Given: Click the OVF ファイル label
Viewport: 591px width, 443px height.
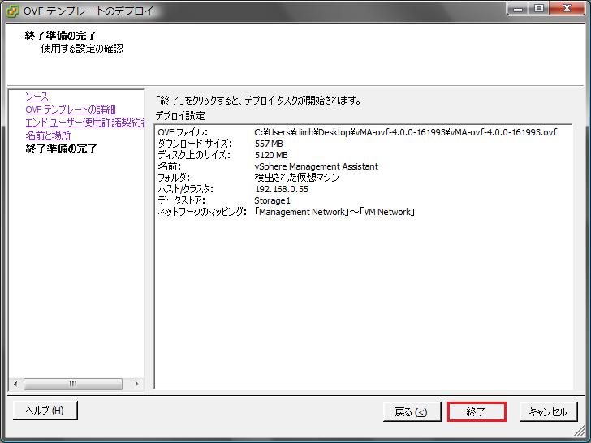Looking at the screenshot, I should coord(183,132).
